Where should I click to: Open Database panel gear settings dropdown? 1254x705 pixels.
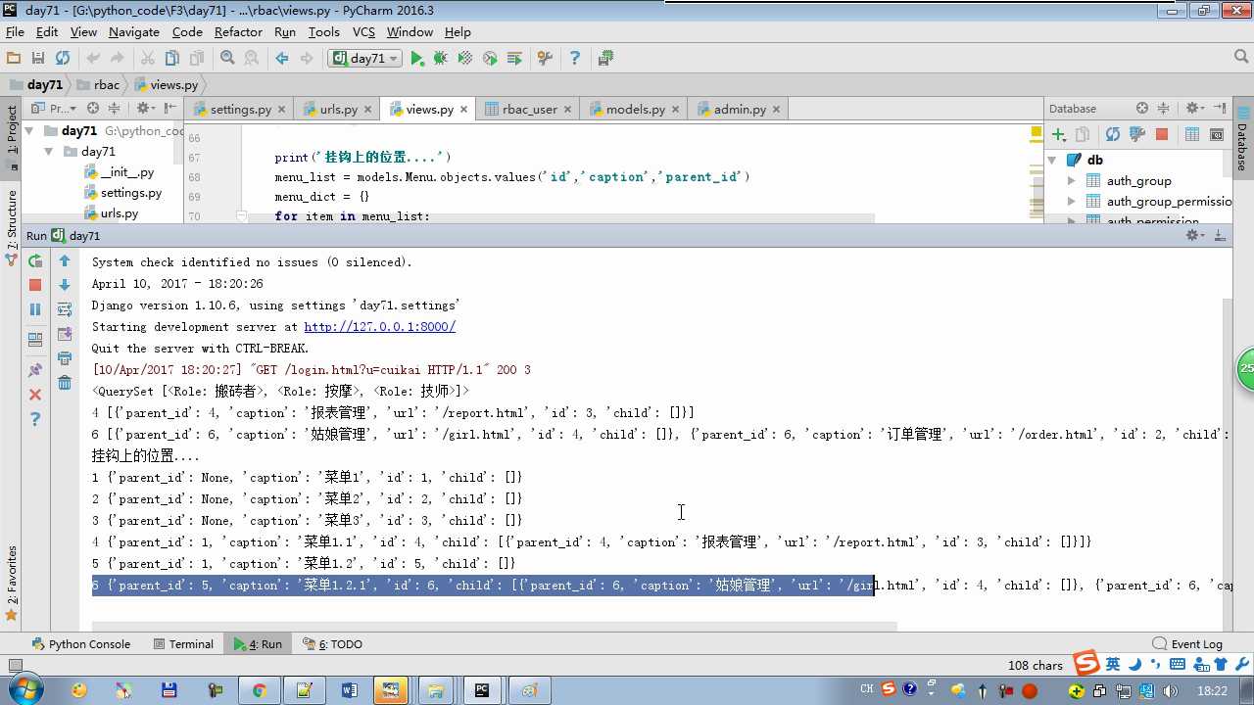[1196, 109]
